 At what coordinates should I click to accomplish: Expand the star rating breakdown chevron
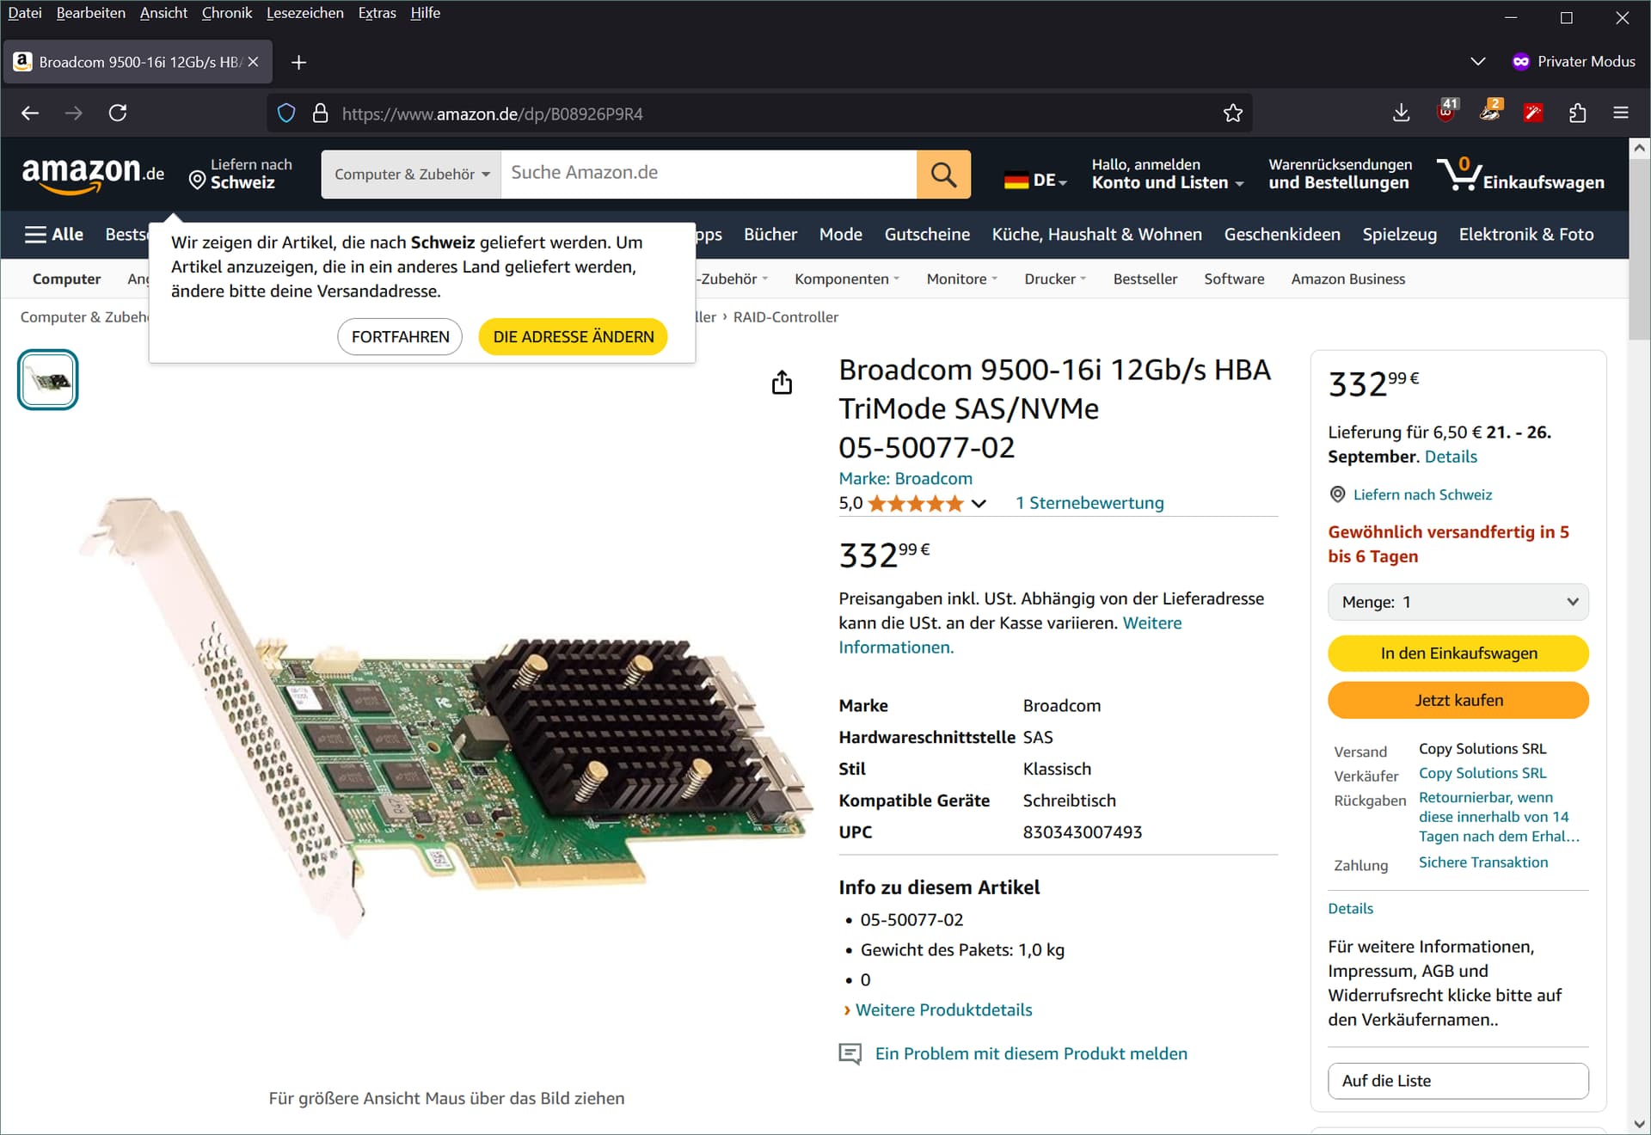pyautogui.click(x=979, y=504)
